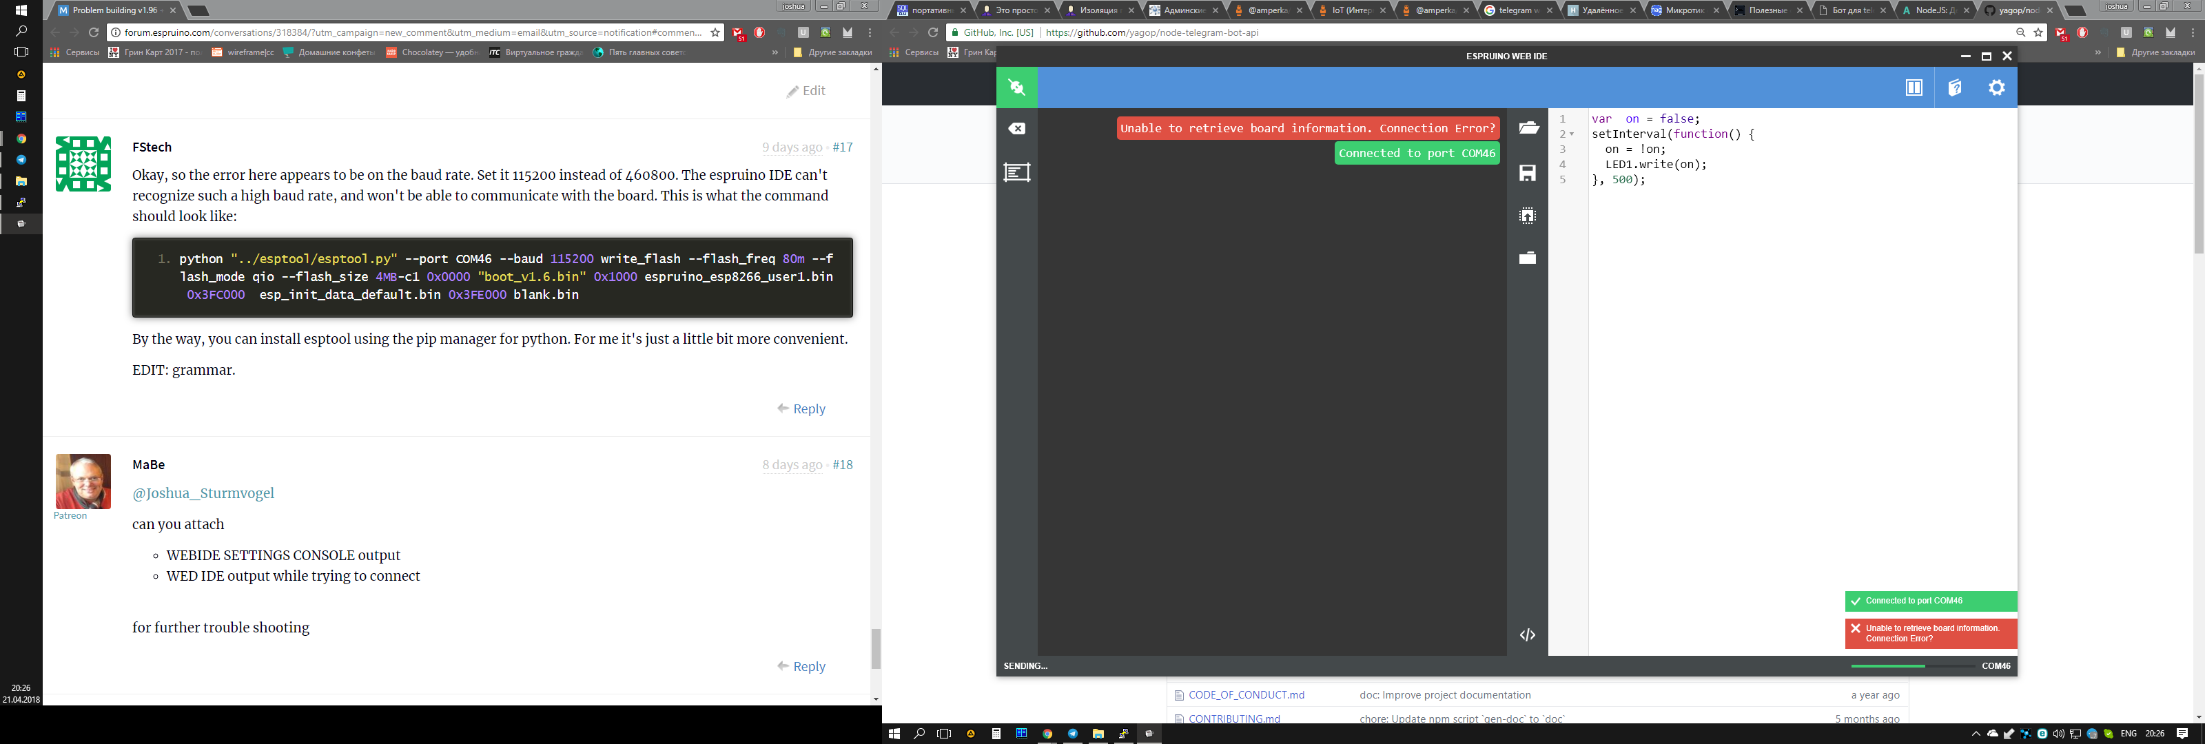
Task: Toggle split view layout icon in the IDE
Action: (x=1914, y=87)
